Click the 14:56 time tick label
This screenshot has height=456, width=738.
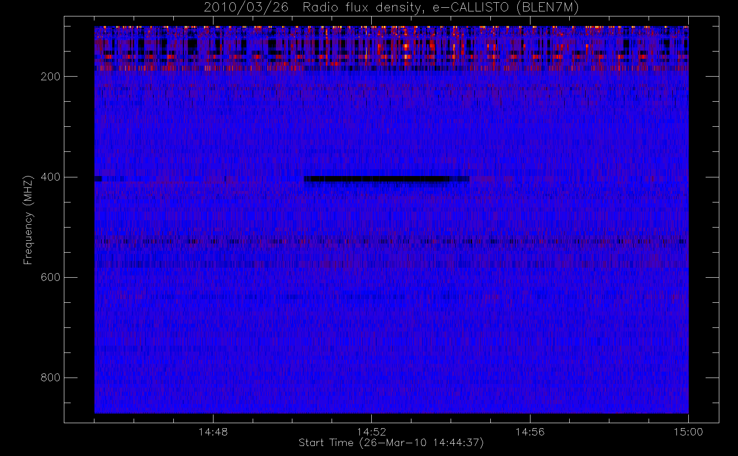(x=530, y=432)
